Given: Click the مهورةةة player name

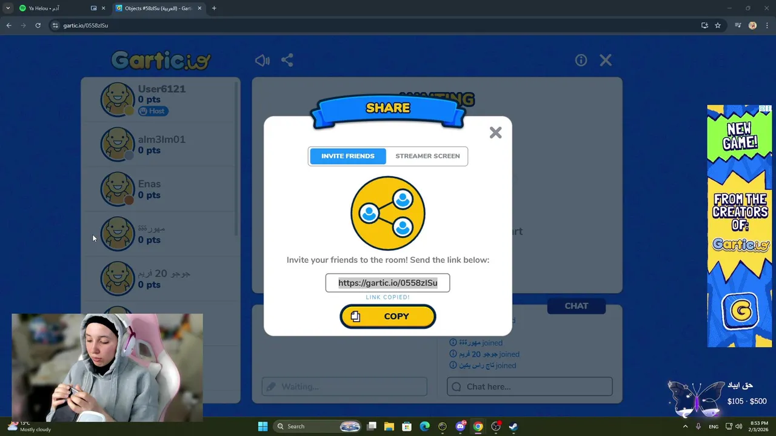Looking at the screenshot, I should coord(152,229).
